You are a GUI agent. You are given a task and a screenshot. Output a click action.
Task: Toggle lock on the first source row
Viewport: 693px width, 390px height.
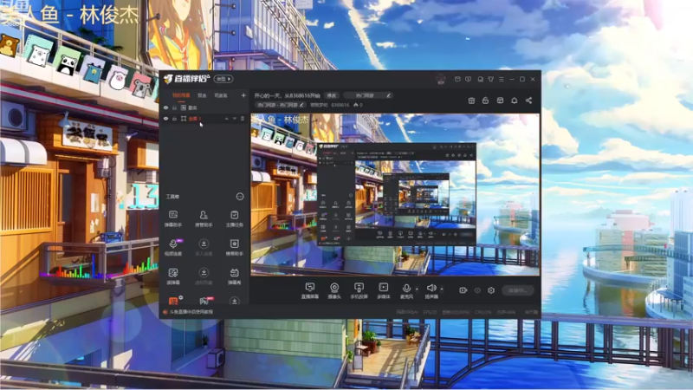click(x=175, y=107)
